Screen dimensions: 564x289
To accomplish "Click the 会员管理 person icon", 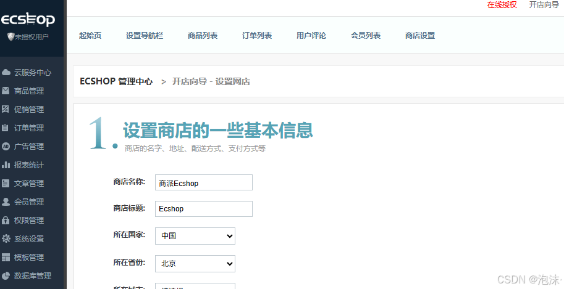I will pos(6,201).
